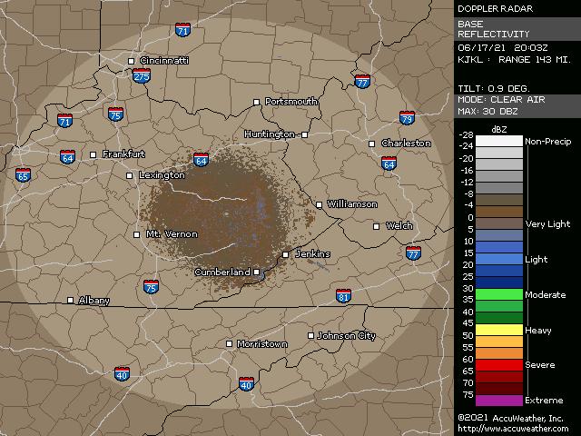
Task: Click the I-77 shield south of Welch
Action: click(413, 253)
